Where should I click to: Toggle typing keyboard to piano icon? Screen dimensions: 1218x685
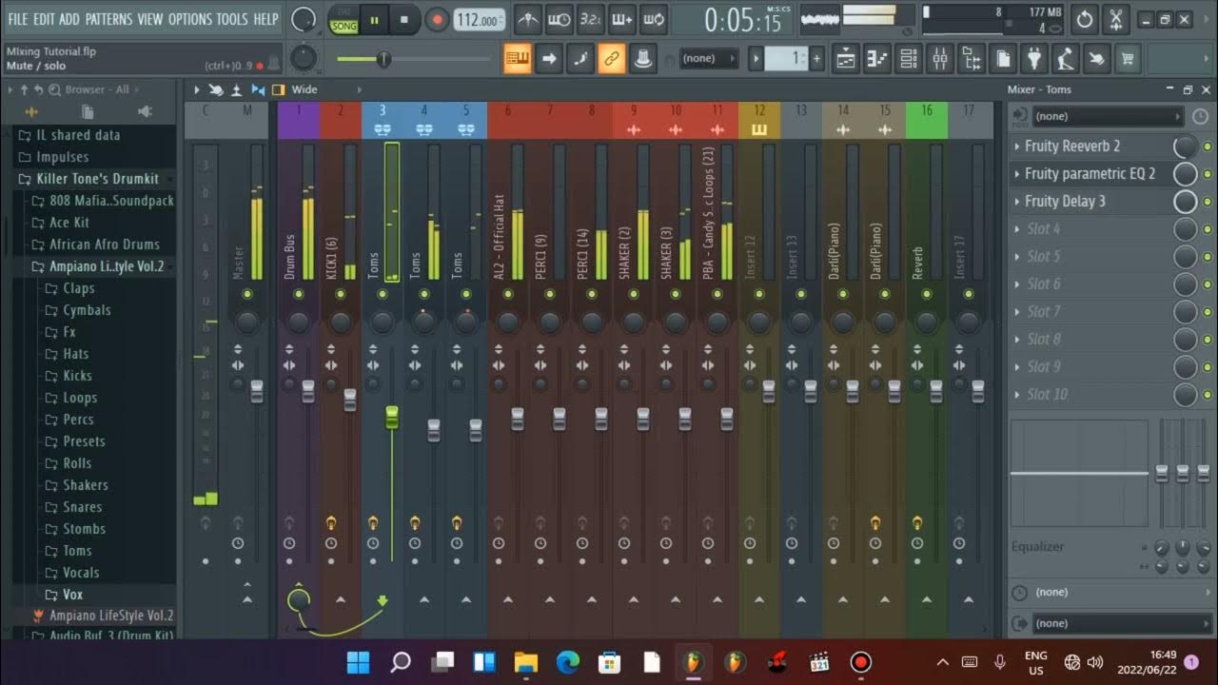(518, 59)
